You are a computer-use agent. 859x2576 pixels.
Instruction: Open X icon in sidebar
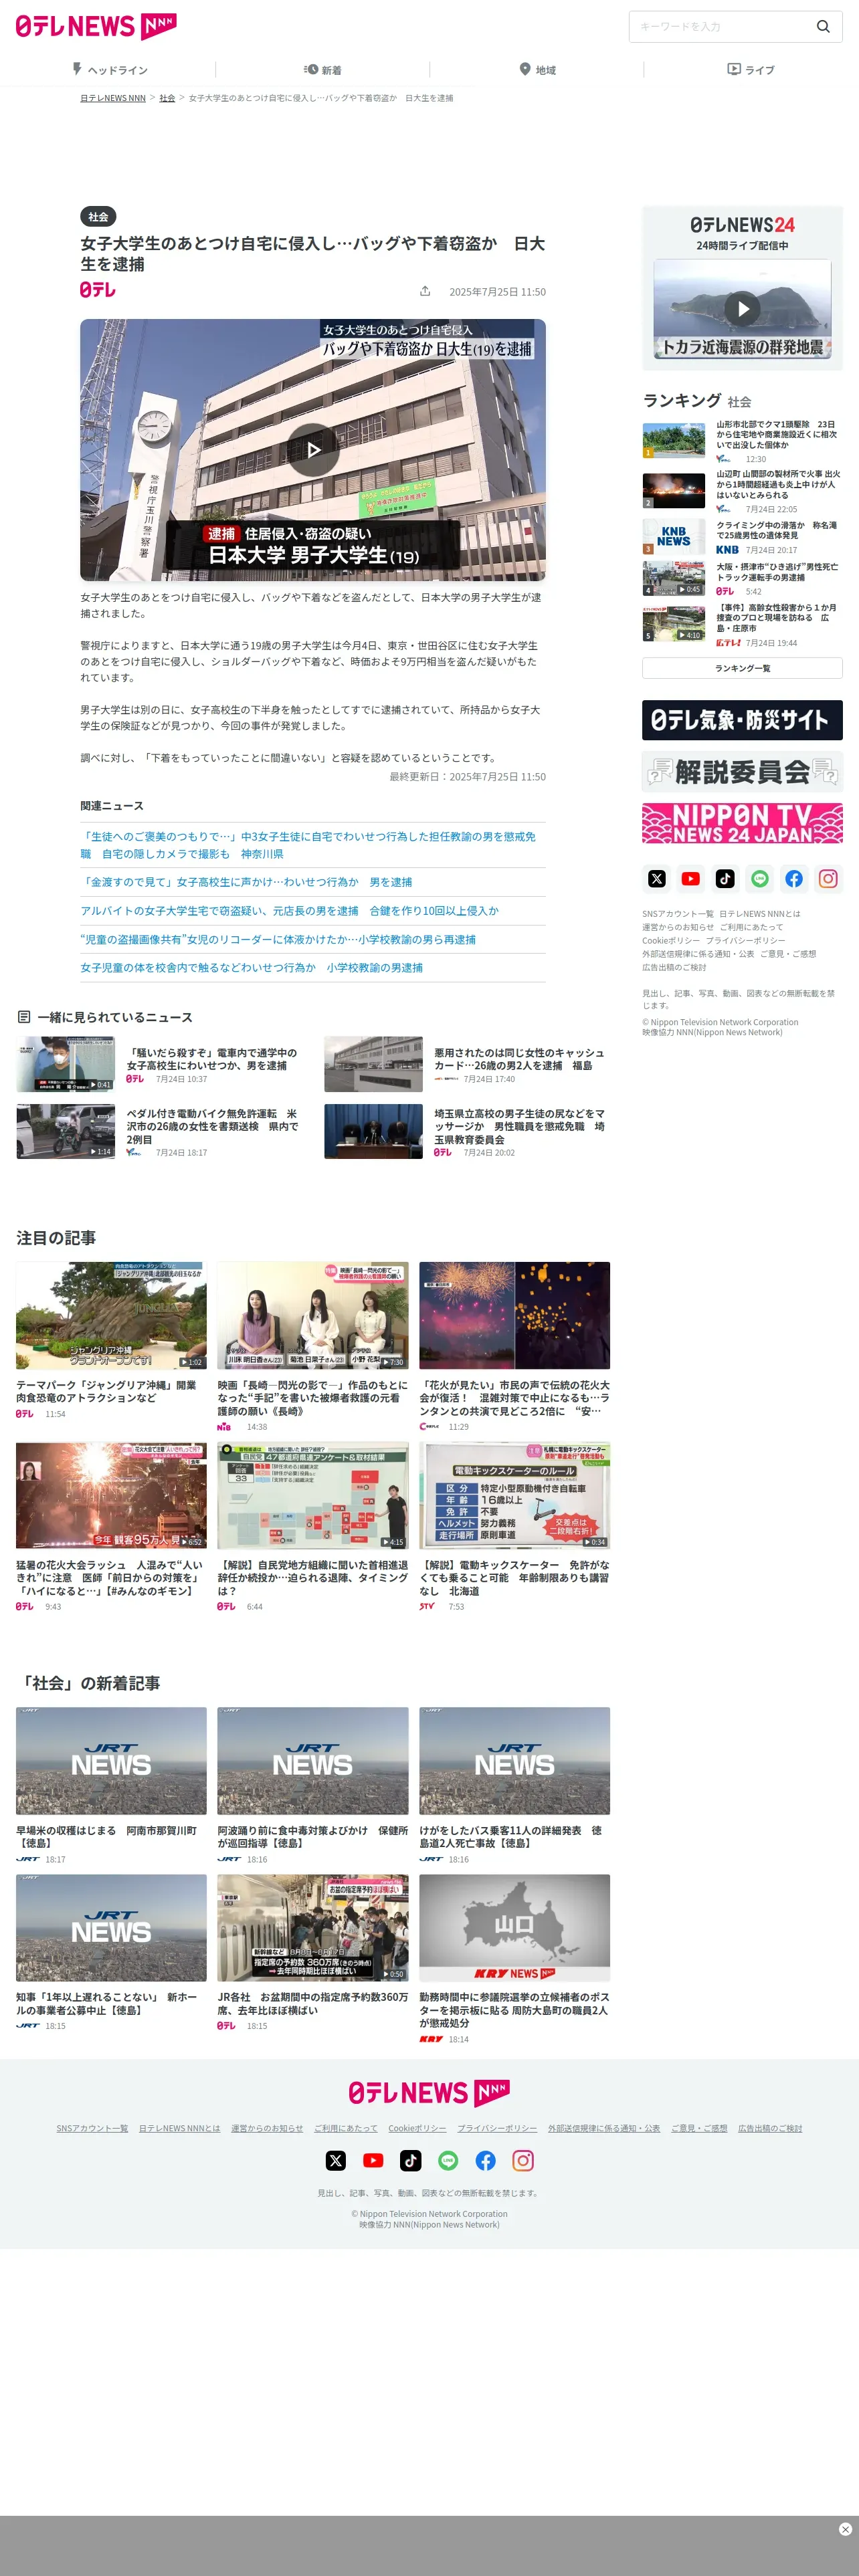tap(656, 879)
